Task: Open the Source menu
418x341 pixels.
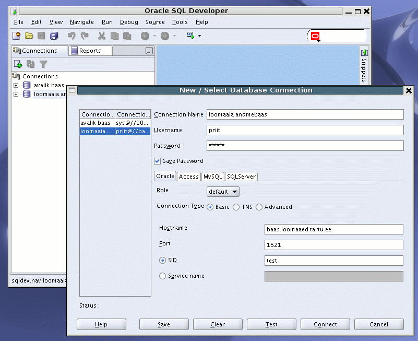Action: pyautogui.click(x=155, y=22)
